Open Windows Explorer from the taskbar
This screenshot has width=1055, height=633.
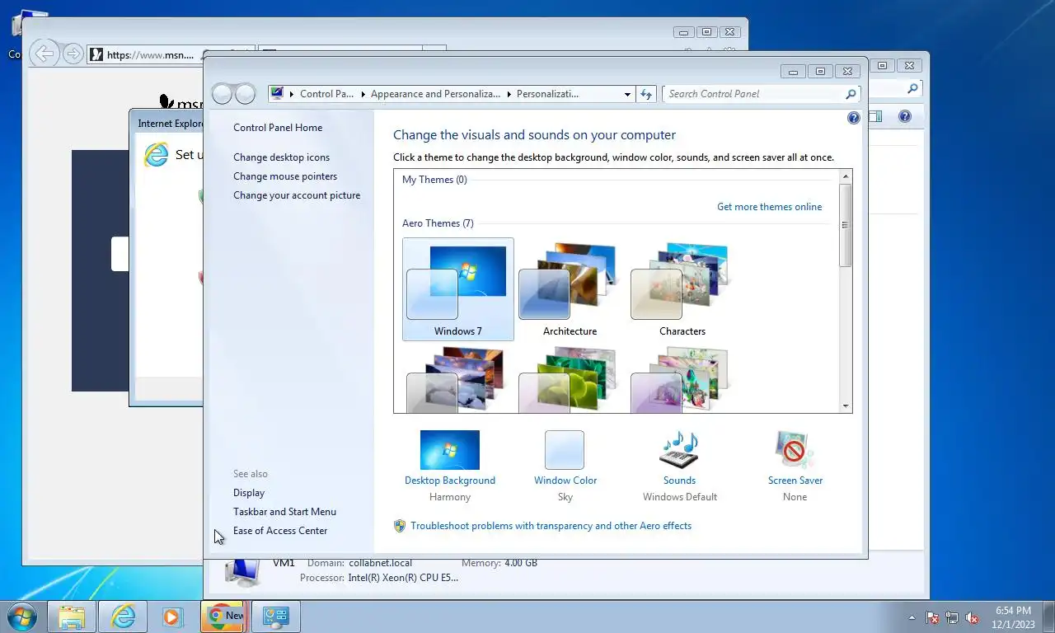[72, 617]
